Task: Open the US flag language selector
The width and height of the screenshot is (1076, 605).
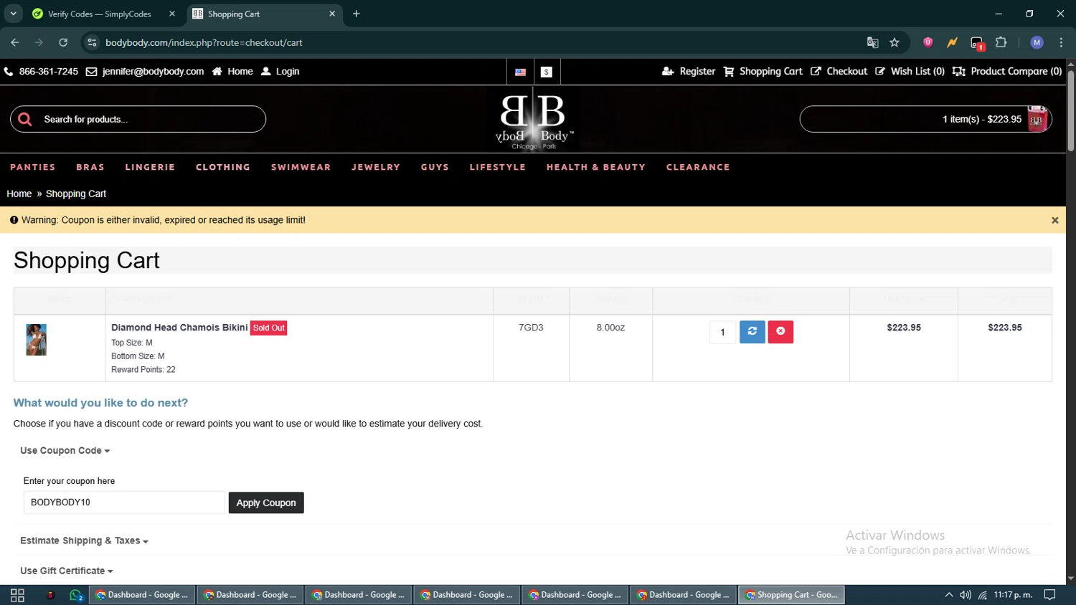Action: [x=520, y=72]
